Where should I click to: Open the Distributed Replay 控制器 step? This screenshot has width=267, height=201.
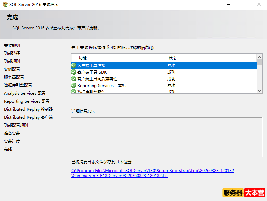click(28, 109)
